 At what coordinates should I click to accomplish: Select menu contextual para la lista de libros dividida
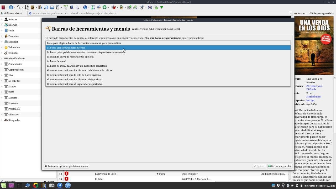pos(168,75)
